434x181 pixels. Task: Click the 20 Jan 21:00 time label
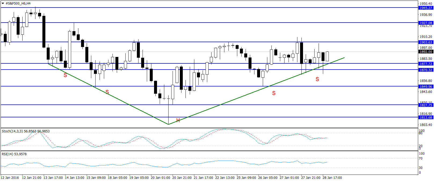(182, 178)
